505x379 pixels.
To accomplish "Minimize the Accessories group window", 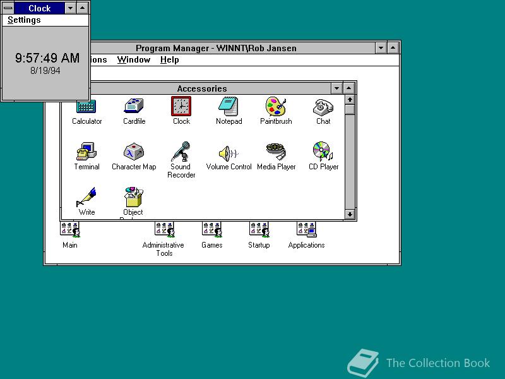I will click(x=336, y=88).
